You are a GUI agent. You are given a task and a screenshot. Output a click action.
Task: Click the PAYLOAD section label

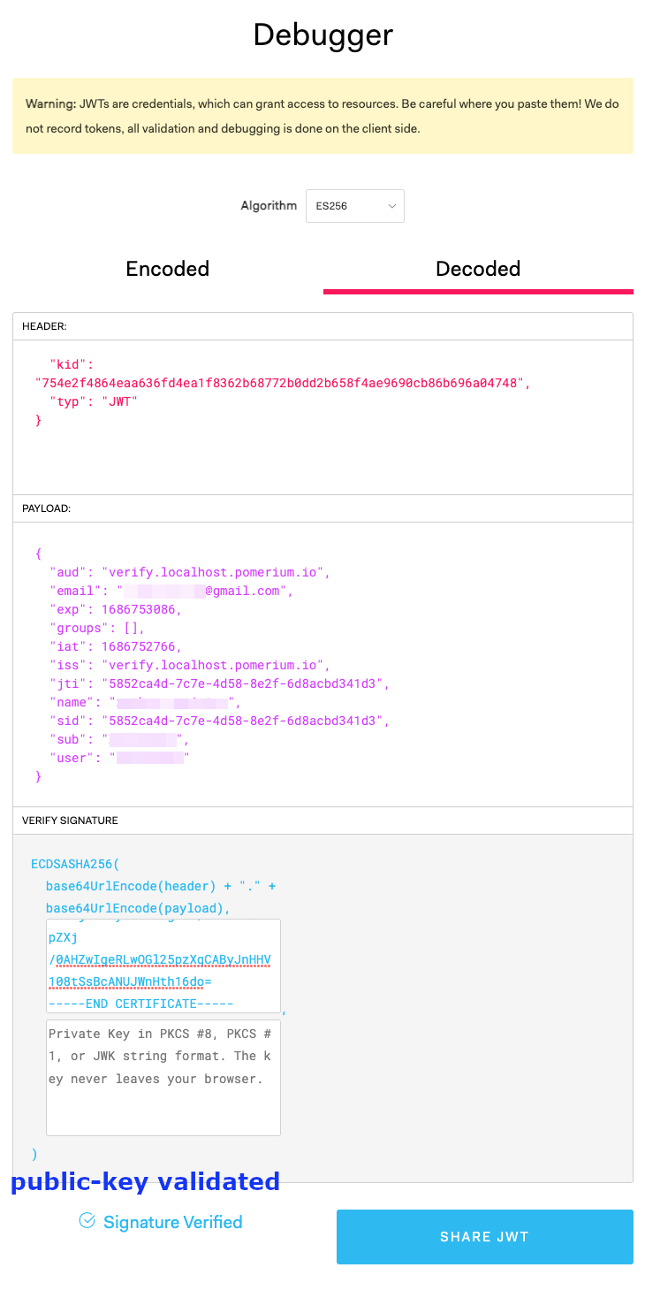pos(43,508)
